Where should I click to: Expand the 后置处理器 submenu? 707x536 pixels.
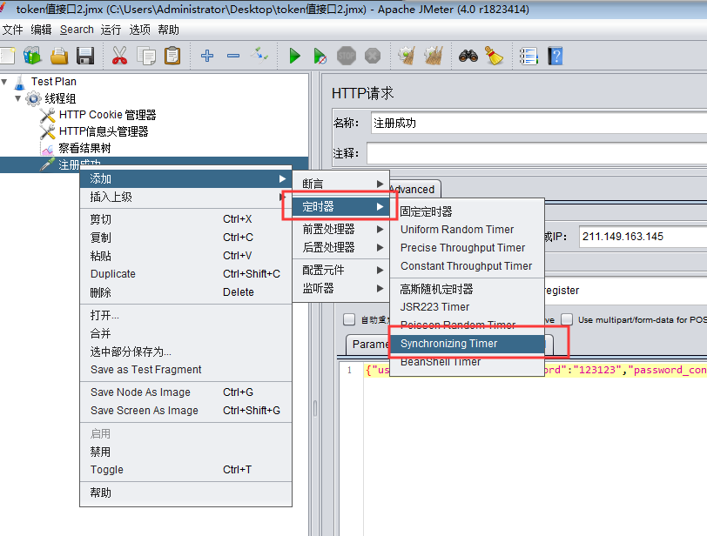(x=341, y=247)
